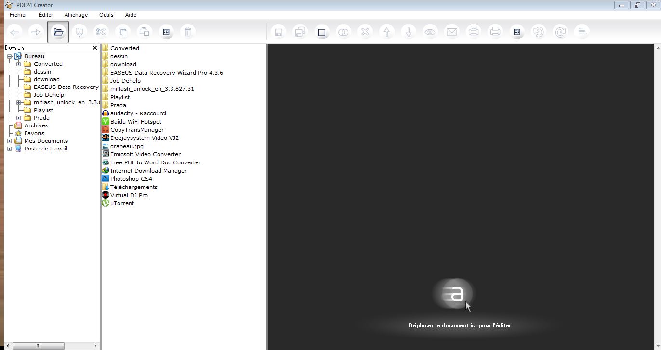The width and height of the screenshot is (661, 350).
Task: Click the printer icon left of the editor grid icon
Action: point(495,32)
